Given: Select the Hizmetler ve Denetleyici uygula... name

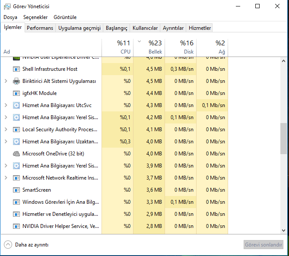Looking at the screenshot, I should point(60,214).
